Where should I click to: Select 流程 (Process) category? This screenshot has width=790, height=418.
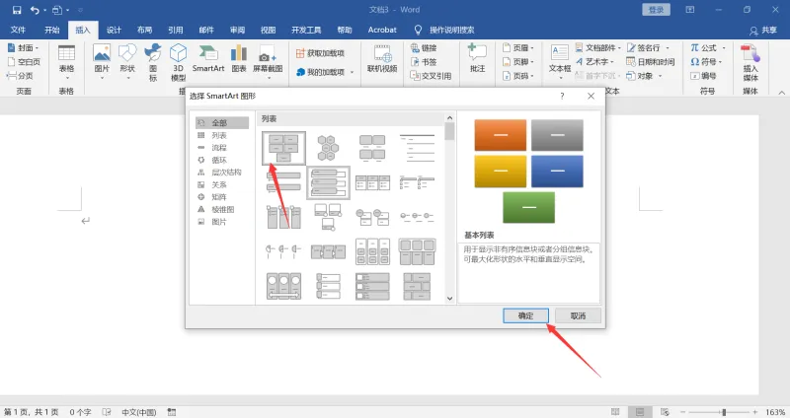pyautogui.click(x=221, y=147)
